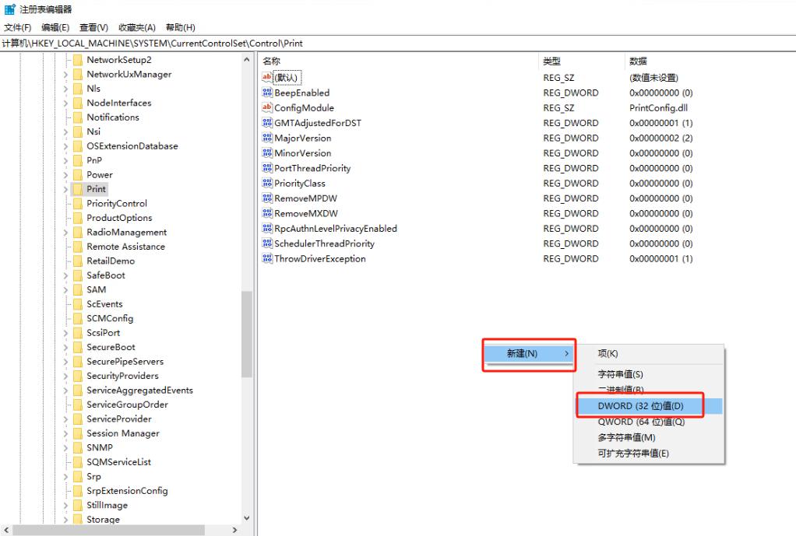This screenshot has width=796, height=536.
Task: Click the SAM key folder icon
Action: pos(79,289)
